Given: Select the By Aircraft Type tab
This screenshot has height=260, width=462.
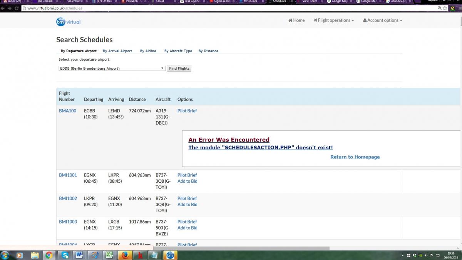Looking at the screenshot, I should [x=178, y=51].
